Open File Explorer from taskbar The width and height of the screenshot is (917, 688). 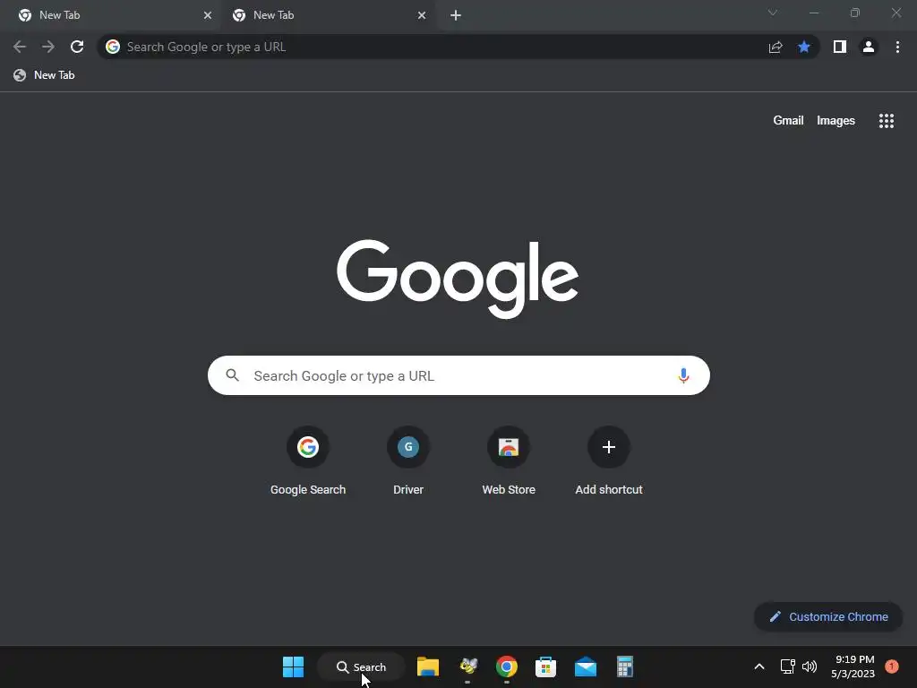[x=428, y=666]
